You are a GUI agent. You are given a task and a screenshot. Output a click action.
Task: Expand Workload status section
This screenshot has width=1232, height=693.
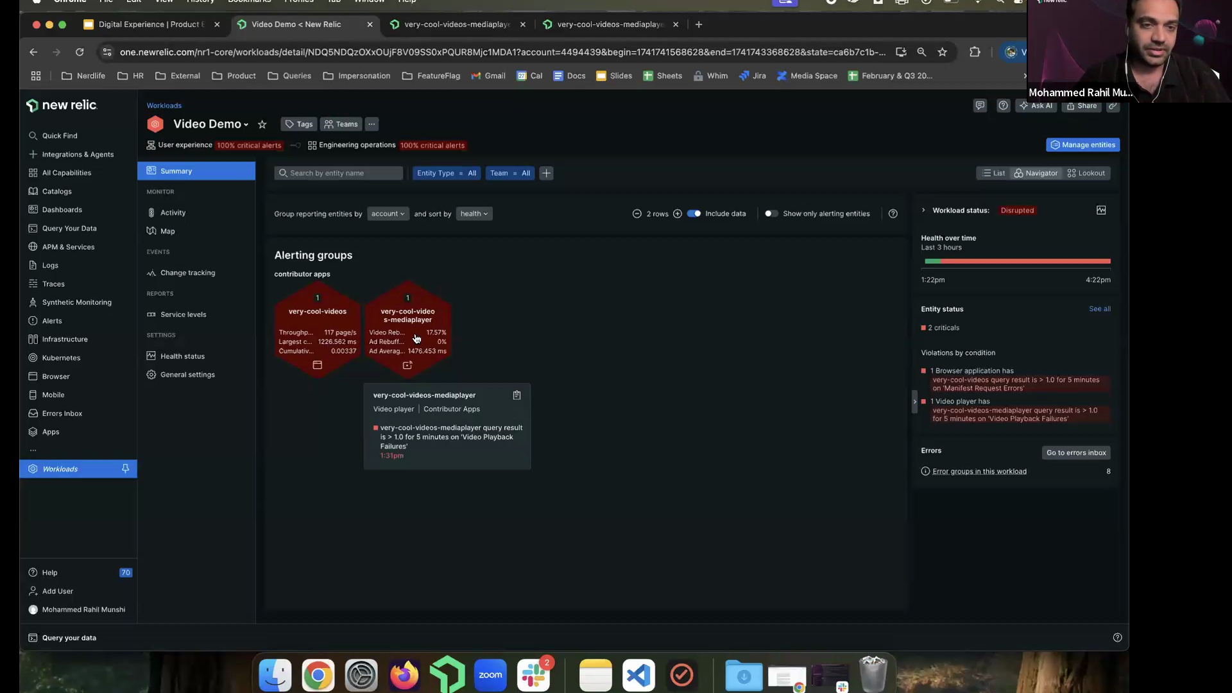point(923,210)
